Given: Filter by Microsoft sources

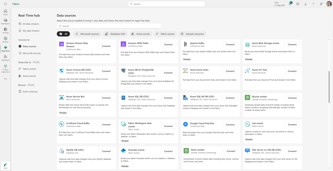Looking at the screenshot, I should pos(87,34).
